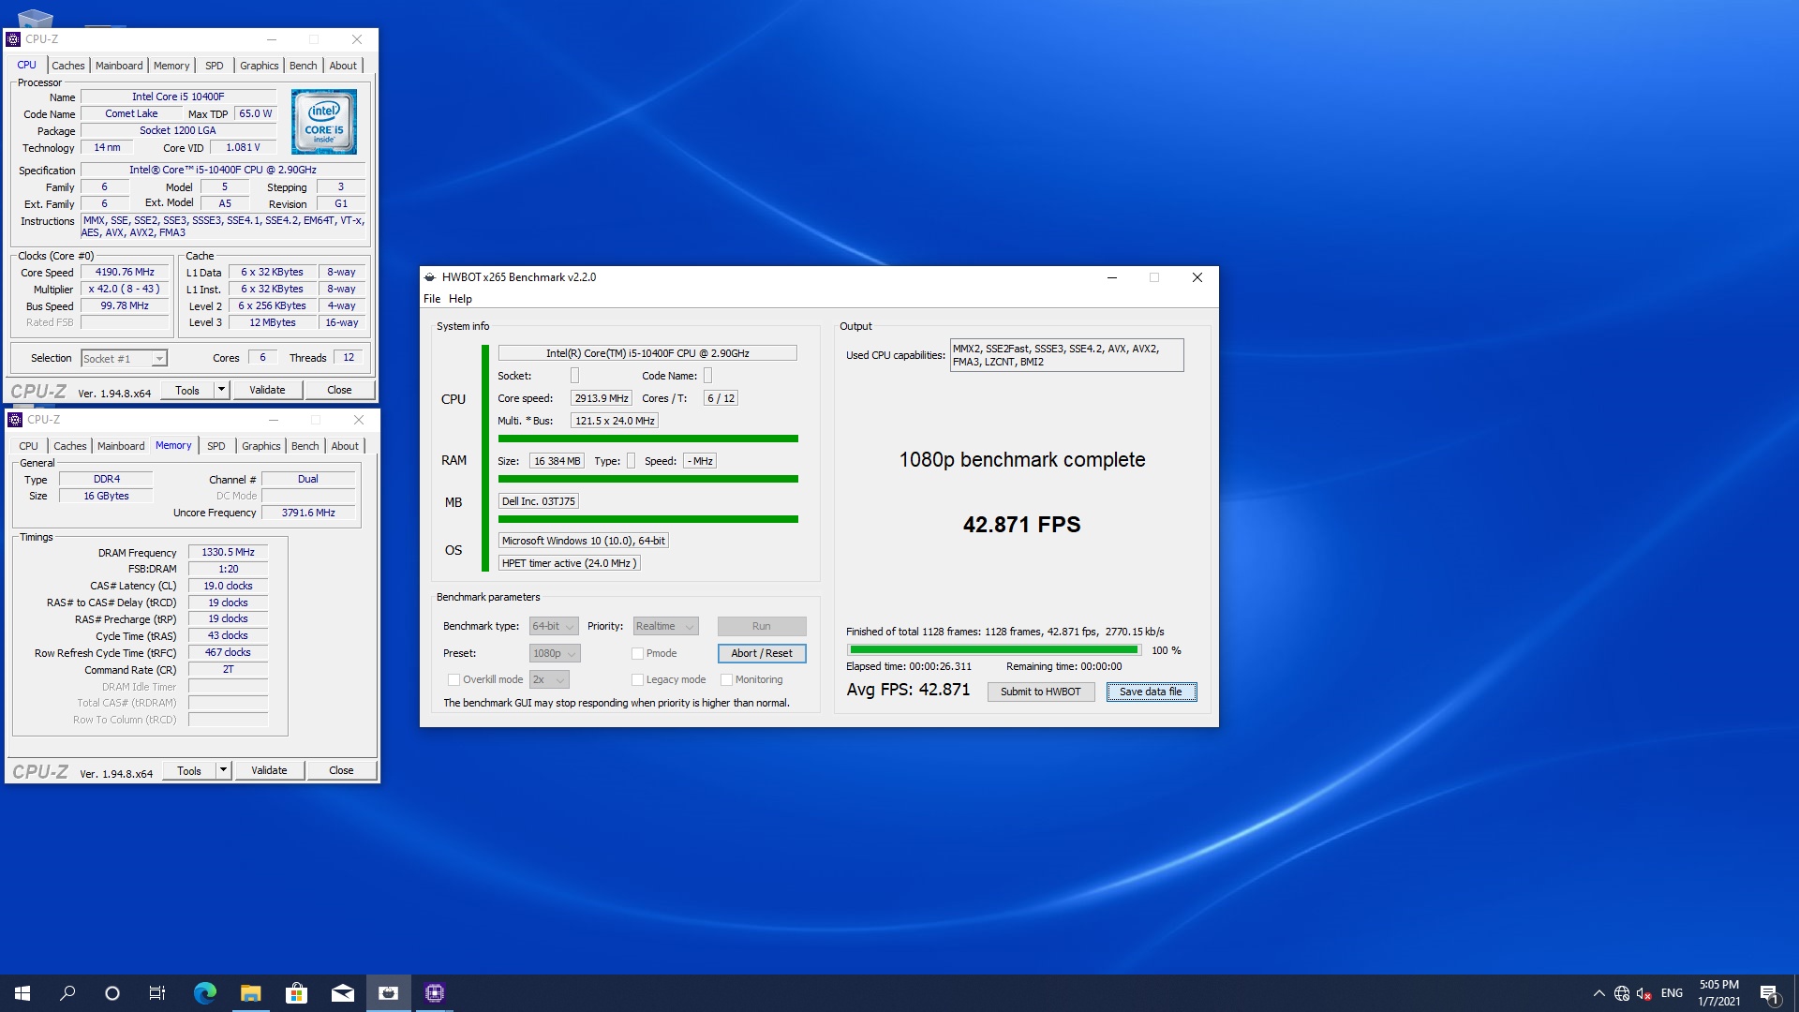Show hidden system tray icons

pos(1598,993)
